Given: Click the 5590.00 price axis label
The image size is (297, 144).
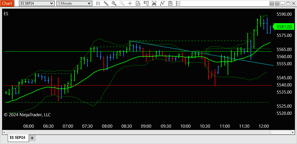Looking at the screenshot, I should coord(284,14).
